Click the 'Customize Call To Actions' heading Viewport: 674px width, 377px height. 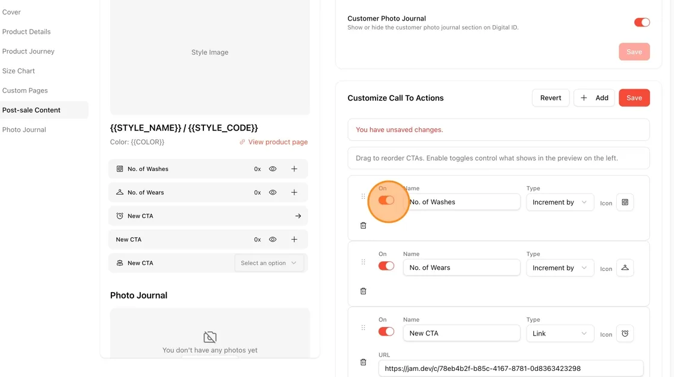pyautogui.click(x=395, y=98)
